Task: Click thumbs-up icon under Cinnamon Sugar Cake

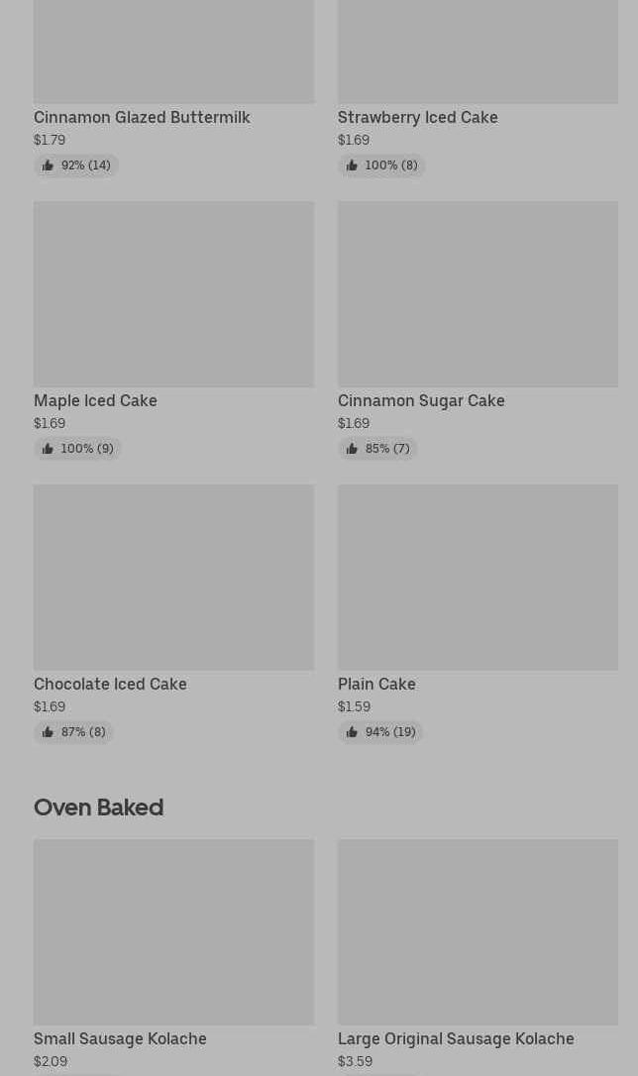Action: [x=352, y=449]
